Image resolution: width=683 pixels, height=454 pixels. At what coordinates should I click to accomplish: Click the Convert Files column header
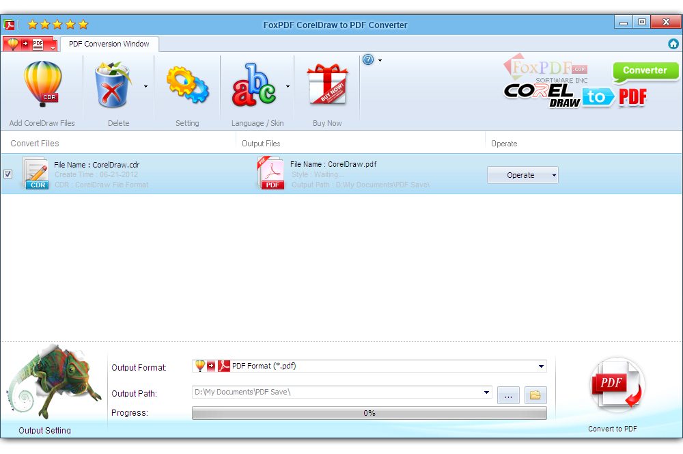pos(35,144)
